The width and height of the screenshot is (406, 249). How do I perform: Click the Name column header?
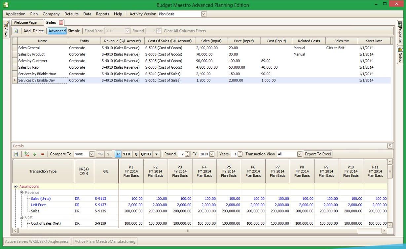pyautogui.click(x=43, y=41)
